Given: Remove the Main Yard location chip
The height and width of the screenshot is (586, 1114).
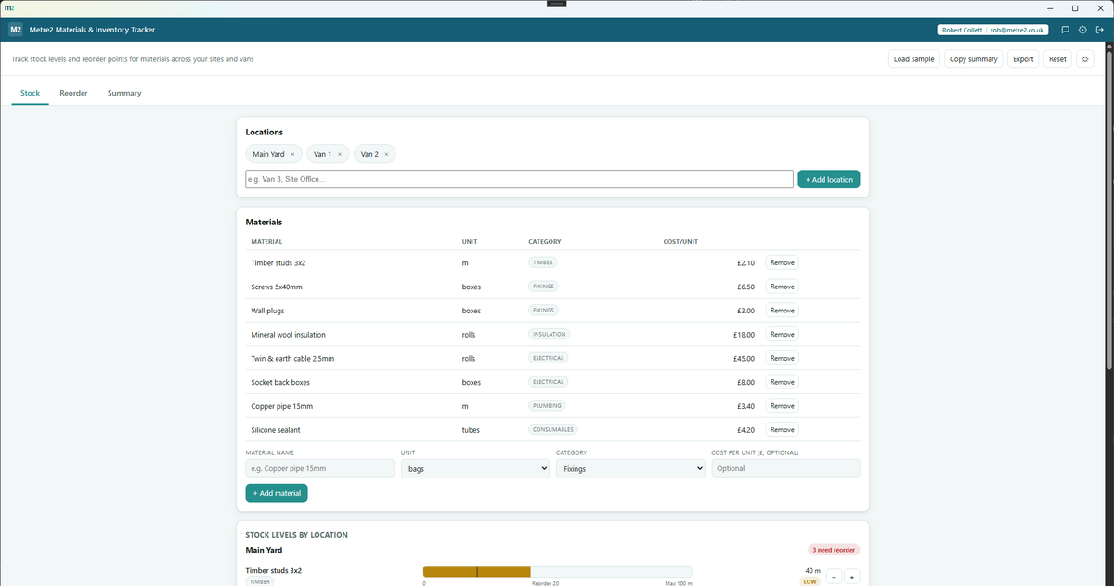Looking at the screenshot, I should (x=292, y=154).
